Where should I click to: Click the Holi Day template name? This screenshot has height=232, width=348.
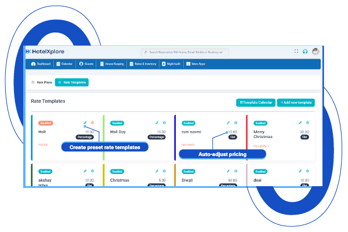pyautogui.click(x=118, y=132)
